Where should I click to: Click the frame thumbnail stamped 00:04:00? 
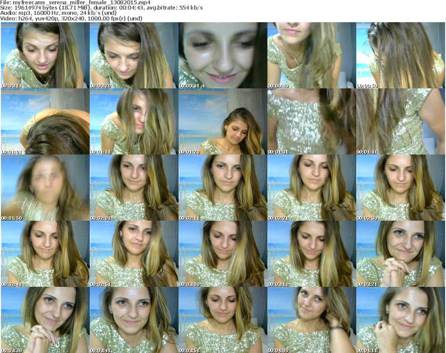pos(311,320)
